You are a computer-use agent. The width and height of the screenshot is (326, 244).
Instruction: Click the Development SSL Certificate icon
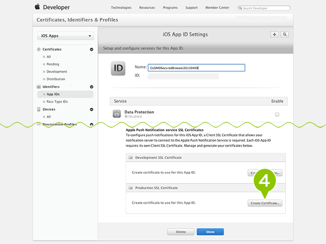(x=130, y=158)
